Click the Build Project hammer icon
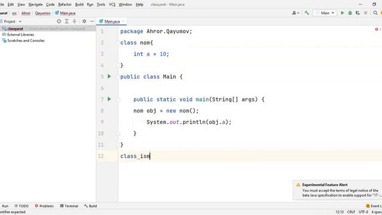The height and width of the screenshot is (215, 382). (x=307, y=13)
